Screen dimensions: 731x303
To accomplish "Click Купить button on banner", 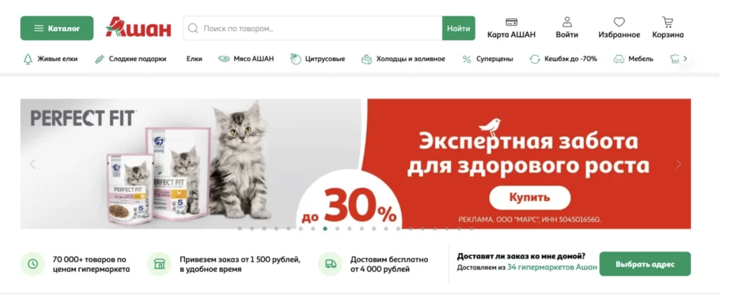I will pos(530,197).
